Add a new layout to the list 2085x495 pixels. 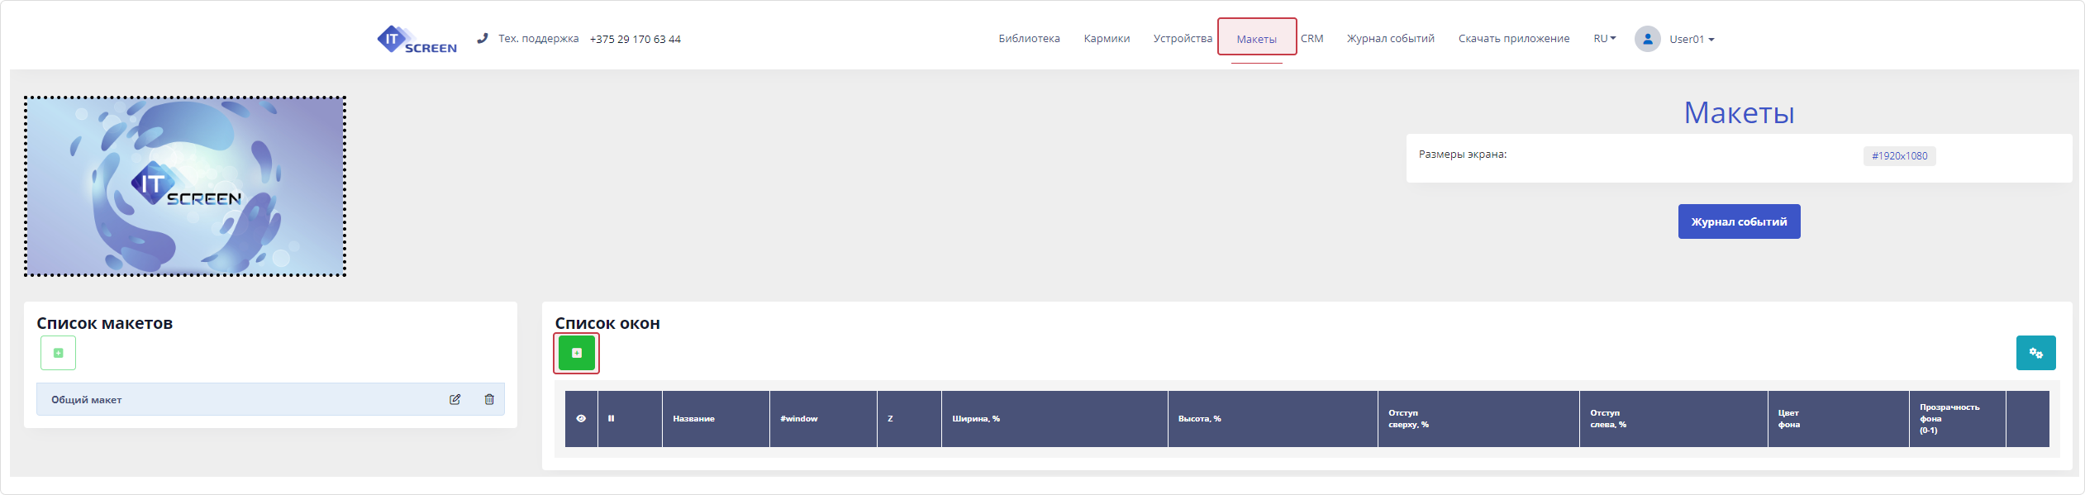click(58, 353)
